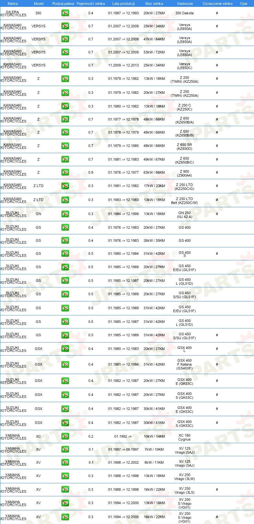Click the Oznaczenie silnika column header
254x524 pixels.
pos(218,4)
